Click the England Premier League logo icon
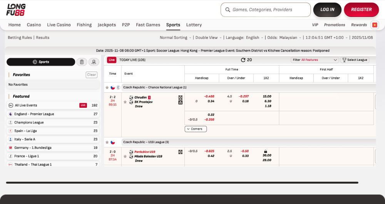Viewport: 385px width, 204px height. click(x=10, y=114)
